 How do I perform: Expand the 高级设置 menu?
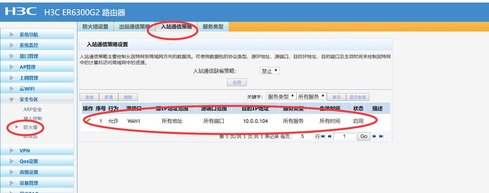[x=37, y=172]
